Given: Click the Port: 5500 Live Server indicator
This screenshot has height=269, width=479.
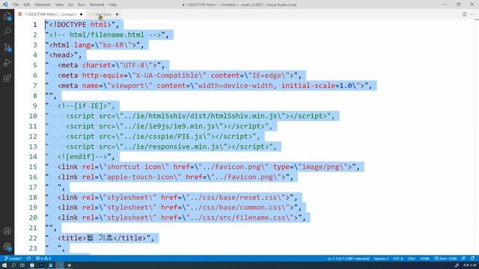Looking at the screenshot, I should [x=445, y=259].
